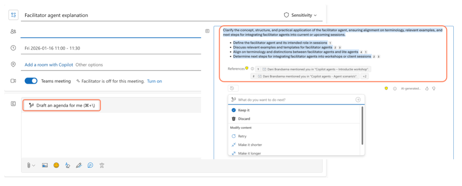The height and width of the screenshot is (186, 462).
Task: Click the history icon below the references
Action: (x=232, y=88)
